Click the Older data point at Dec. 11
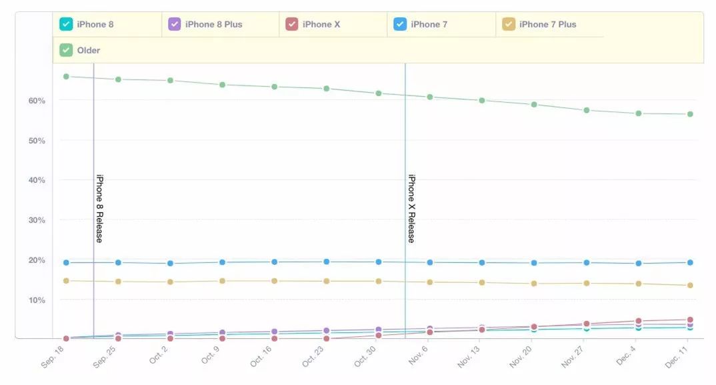Screen dimensions: 716x385 point(690,114)
